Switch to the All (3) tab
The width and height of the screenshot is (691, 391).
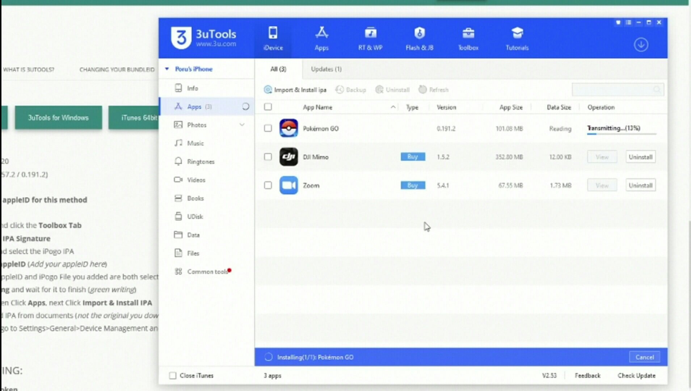coord(278,69)
